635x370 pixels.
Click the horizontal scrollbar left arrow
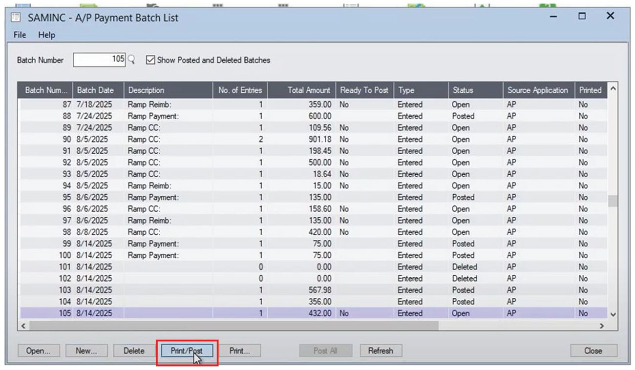(x=23, y=325)
